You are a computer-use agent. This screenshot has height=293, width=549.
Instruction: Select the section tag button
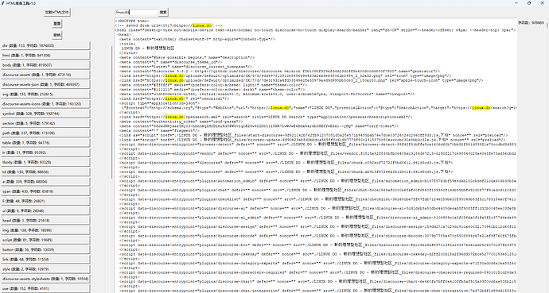coord(45,123)
